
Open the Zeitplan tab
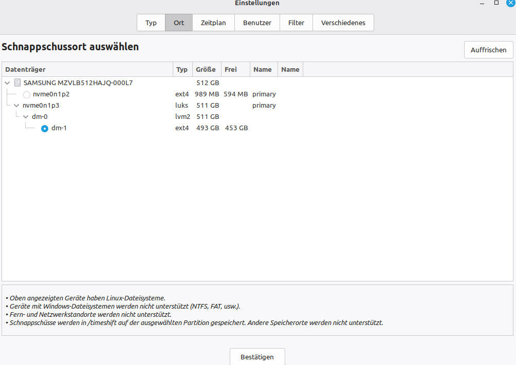point(213,23)
